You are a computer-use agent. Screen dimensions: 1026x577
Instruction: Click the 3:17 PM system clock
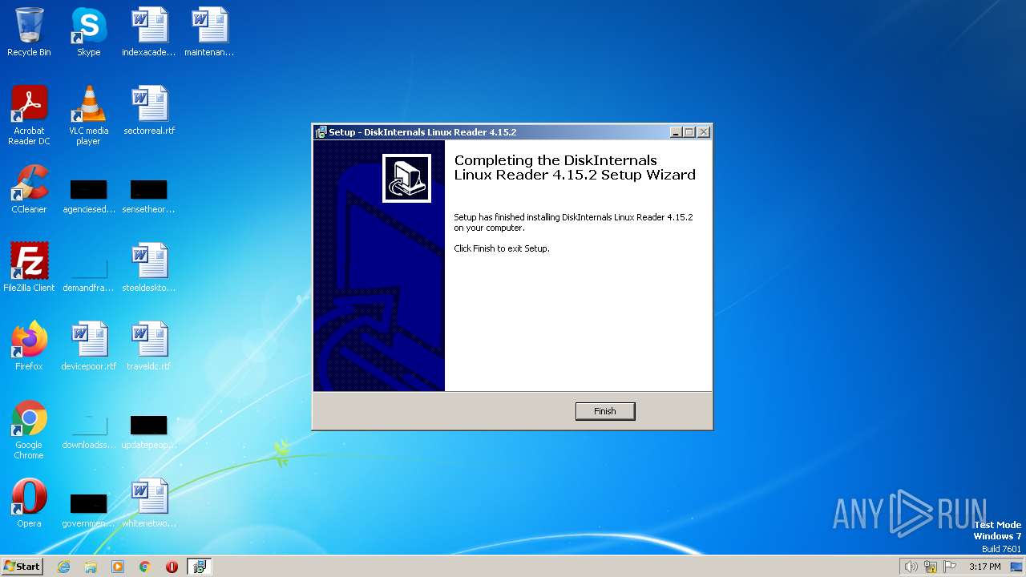point(984,567)
